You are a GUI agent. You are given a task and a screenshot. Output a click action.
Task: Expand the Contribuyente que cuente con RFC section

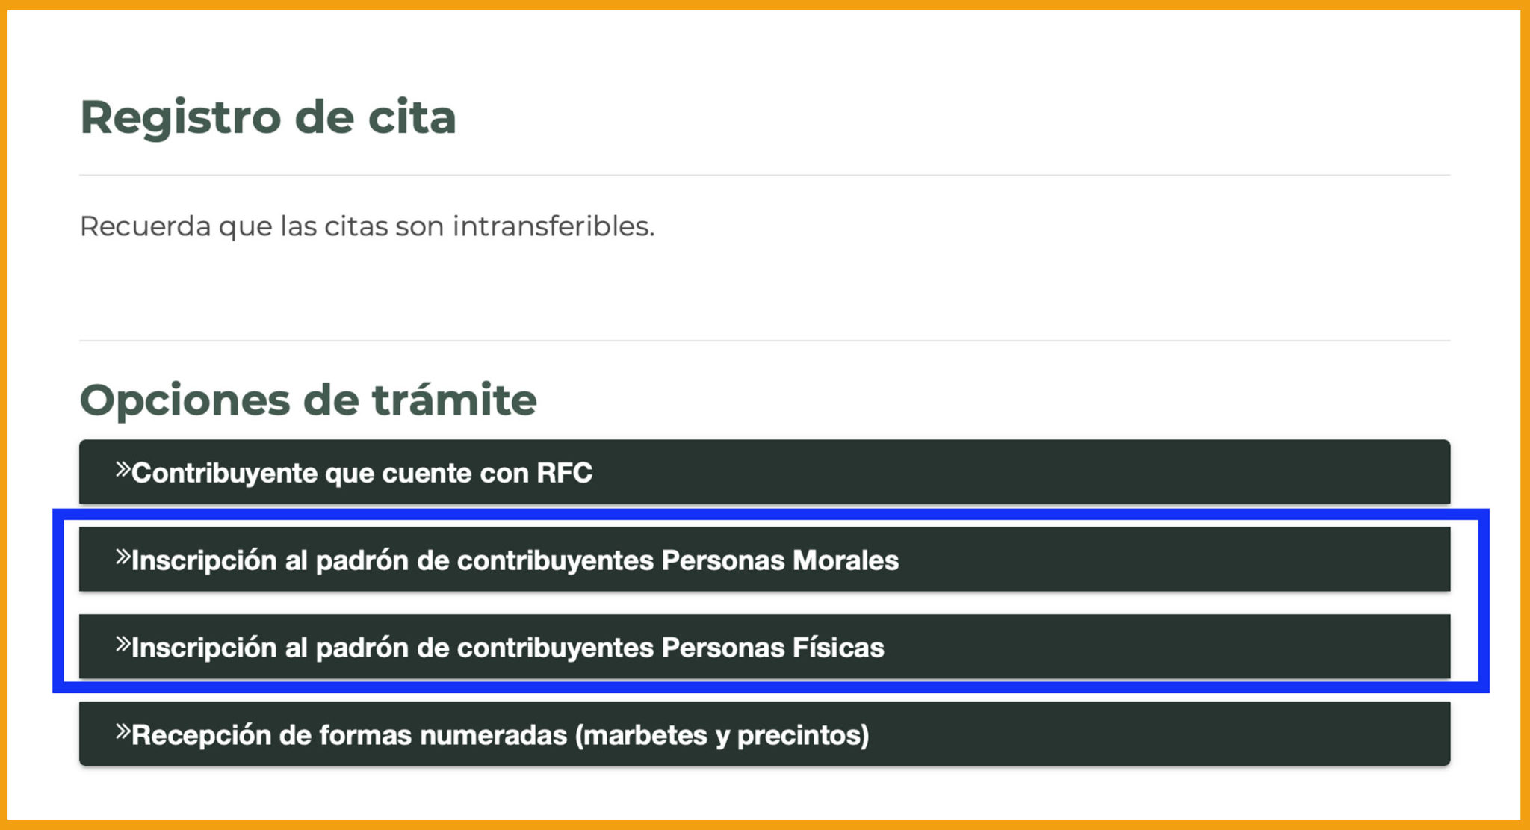[765, 472]
